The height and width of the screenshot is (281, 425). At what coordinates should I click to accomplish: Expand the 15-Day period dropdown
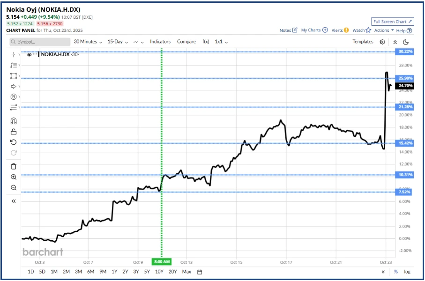(x=118, y=42)
